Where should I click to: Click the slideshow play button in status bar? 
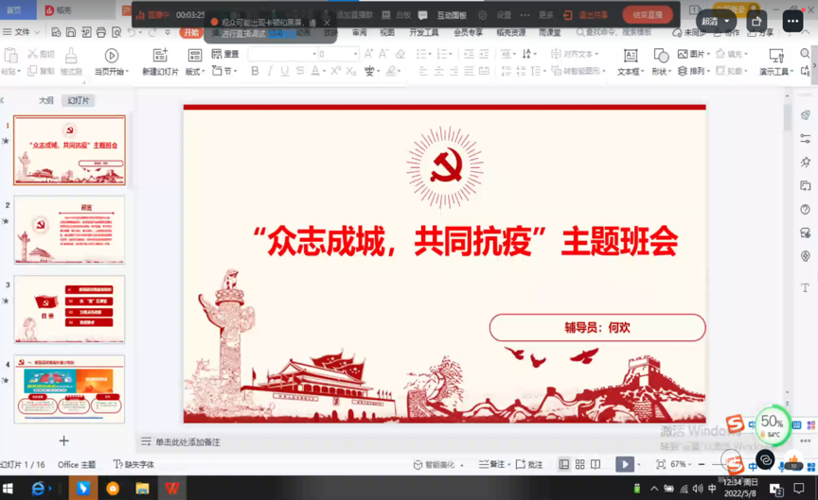(x=625, y=464)
